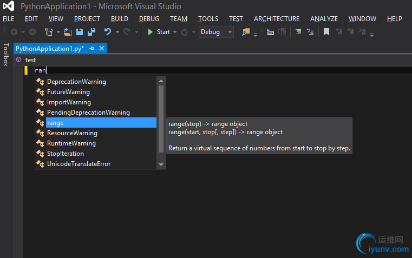Click the comment out lines icon
The image size is (412, 258).
pyautogui.click(x=298, y=32)
